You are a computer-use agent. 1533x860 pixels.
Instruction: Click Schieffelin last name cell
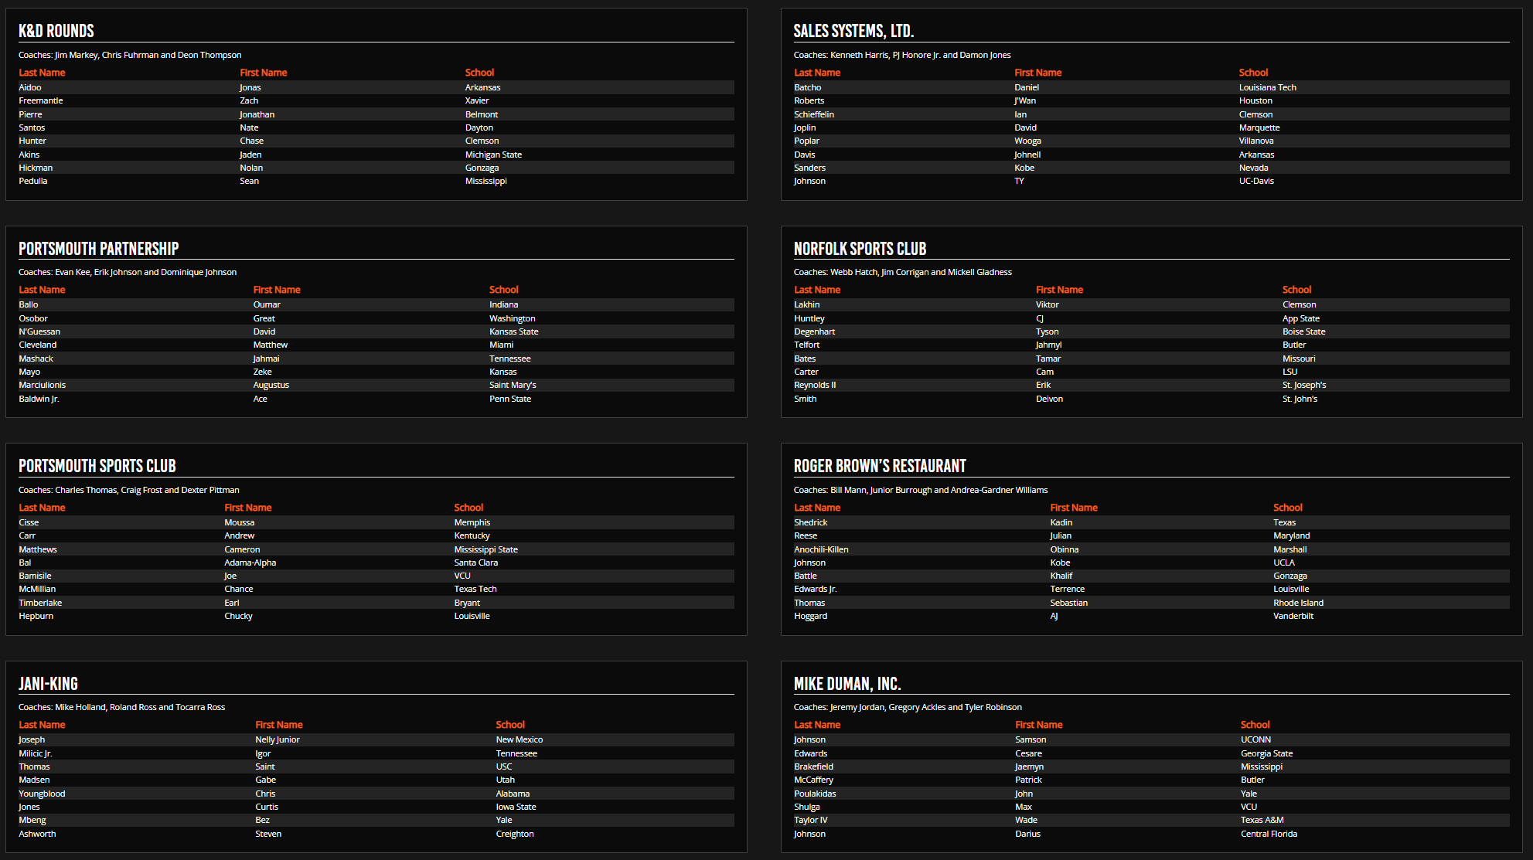(x=814, y=114)
